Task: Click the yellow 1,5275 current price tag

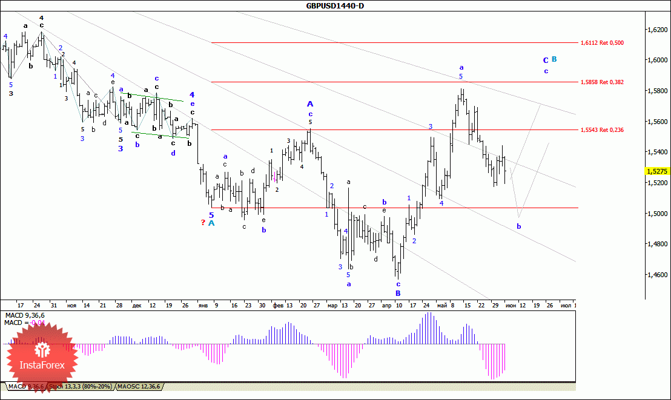Action: coord(657,171)
